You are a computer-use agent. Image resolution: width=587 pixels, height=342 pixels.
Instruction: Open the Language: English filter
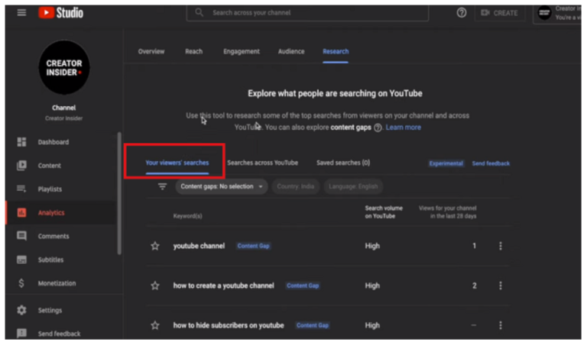(x=352, y=186)
